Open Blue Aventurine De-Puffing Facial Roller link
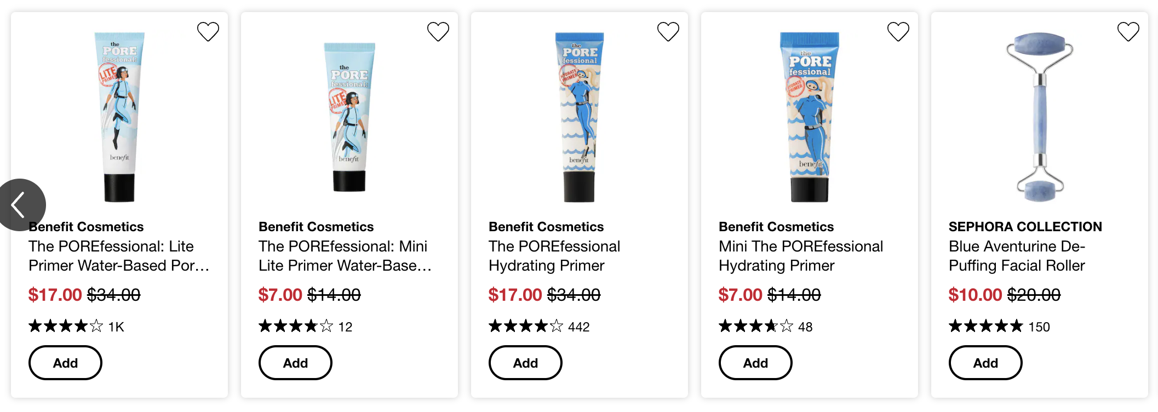This screenshot has width=1158, height=412. (1017, 256)
